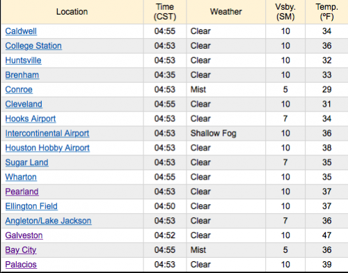Go to the Galveston link
The image size is (348, 273).
[x=24, y=235]
